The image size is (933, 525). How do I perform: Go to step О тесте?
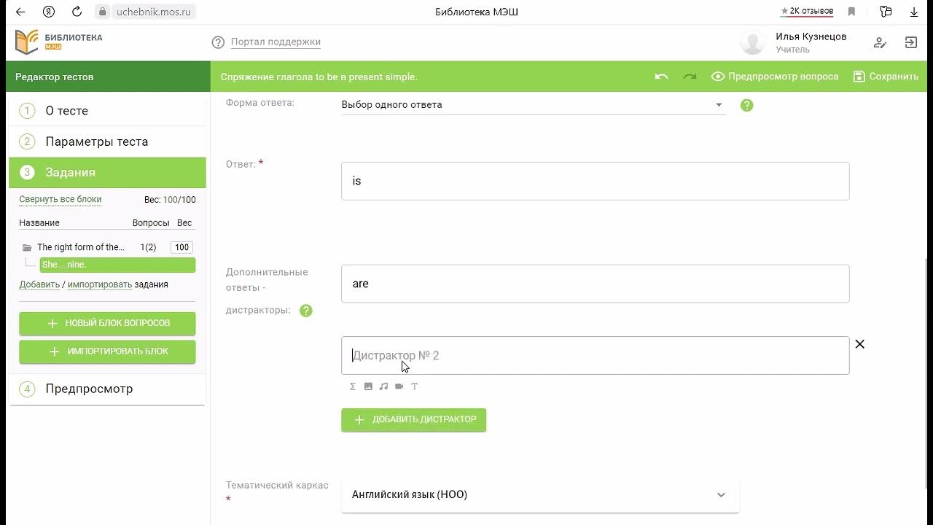107,111
